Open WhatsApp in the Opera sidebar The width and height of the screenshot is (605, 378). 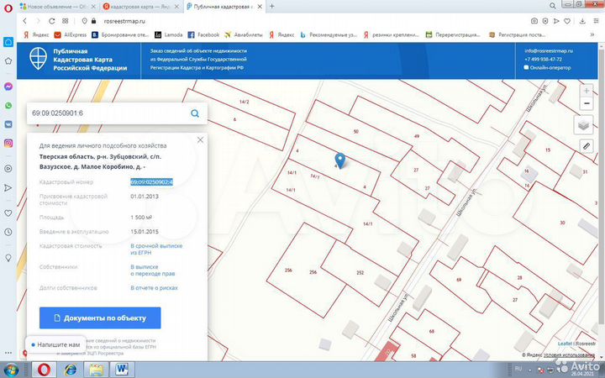(x=8, y=105)
